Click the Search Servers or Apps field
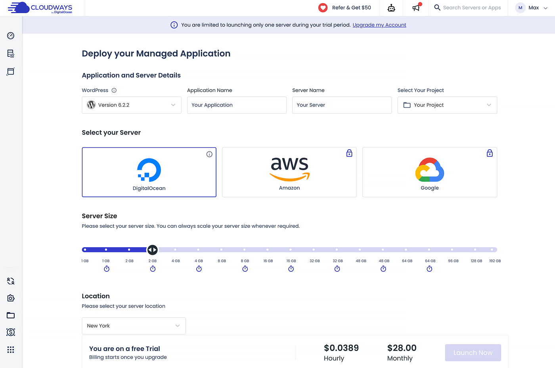This screenshot has width=555, height=368. click(472, 8)
